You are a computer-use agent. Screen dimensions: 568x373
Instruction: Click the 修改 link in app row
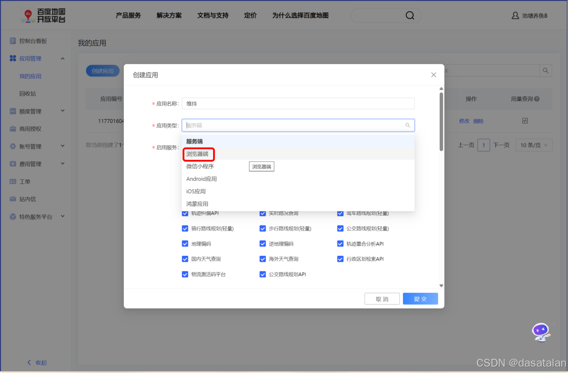(x=464, y=121)
